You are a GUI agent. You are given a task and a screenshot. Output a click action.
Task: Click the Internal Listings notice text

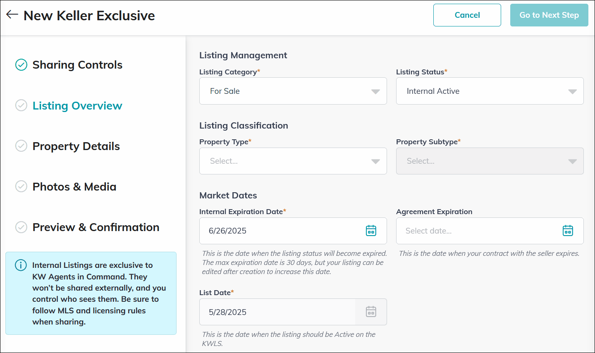point(99,293)
